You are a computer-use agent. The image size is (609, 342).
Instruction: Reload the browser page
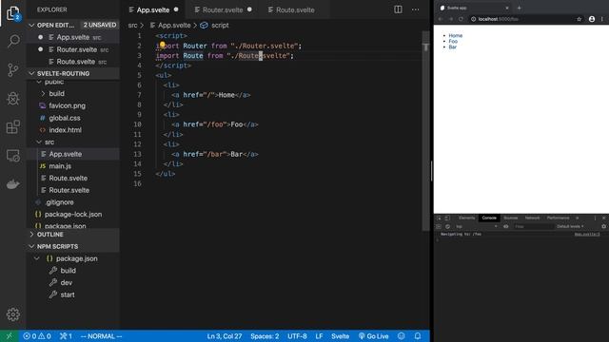click(461, 19)
